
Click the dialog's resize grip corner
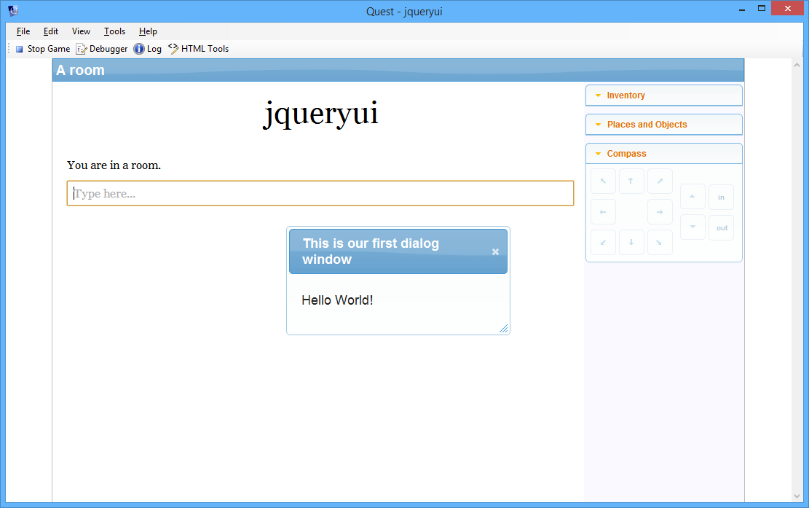tap(503, 329)
